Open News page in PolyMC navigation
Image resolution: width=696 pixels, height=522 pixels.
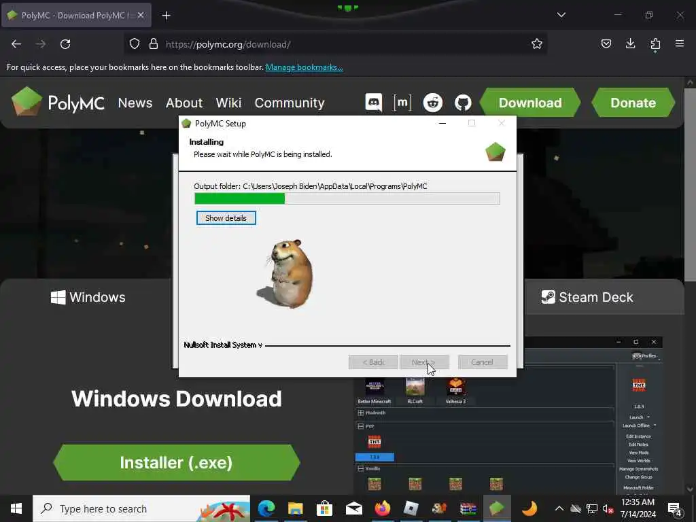(x=135, y=103)
